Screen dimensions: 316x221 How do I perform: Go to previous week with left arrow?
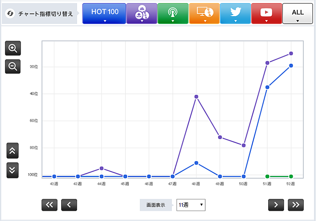click(69, 205)
